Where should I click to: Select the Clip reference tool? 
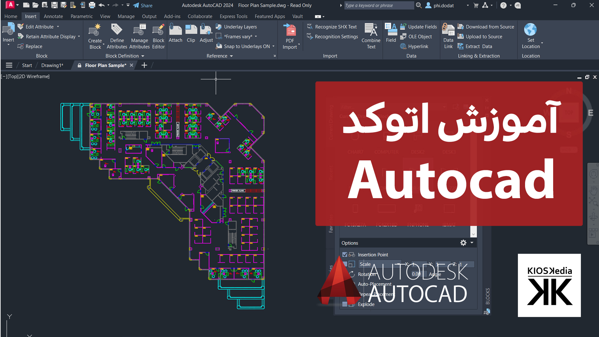tap(191, 33)
